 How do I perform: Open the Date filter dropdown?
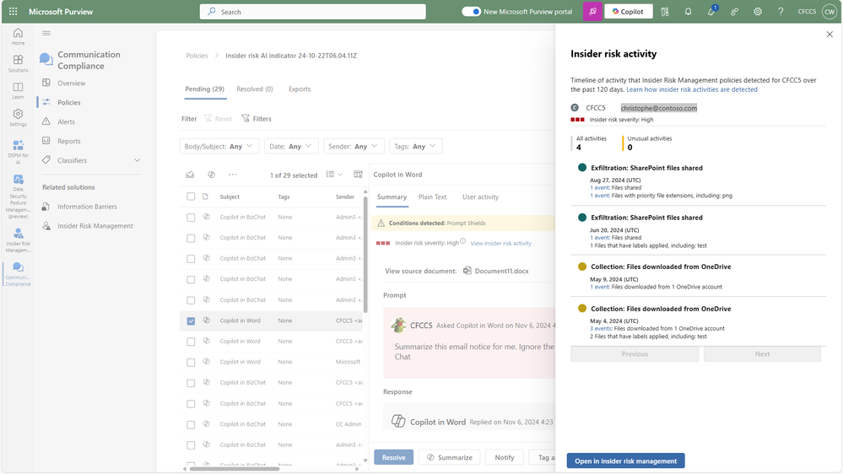coord(291,146)
